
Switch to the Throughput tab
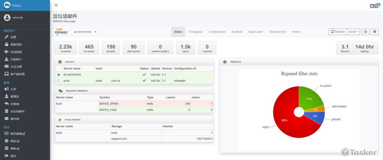[x=195, y=32]
